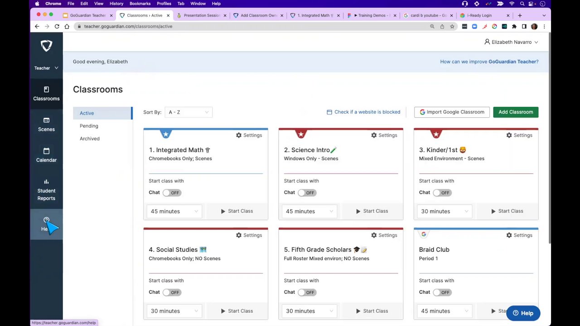Screen dimensions: 580x326
Task: Start Class for Social Studies
Action: (x=237, y=311)
